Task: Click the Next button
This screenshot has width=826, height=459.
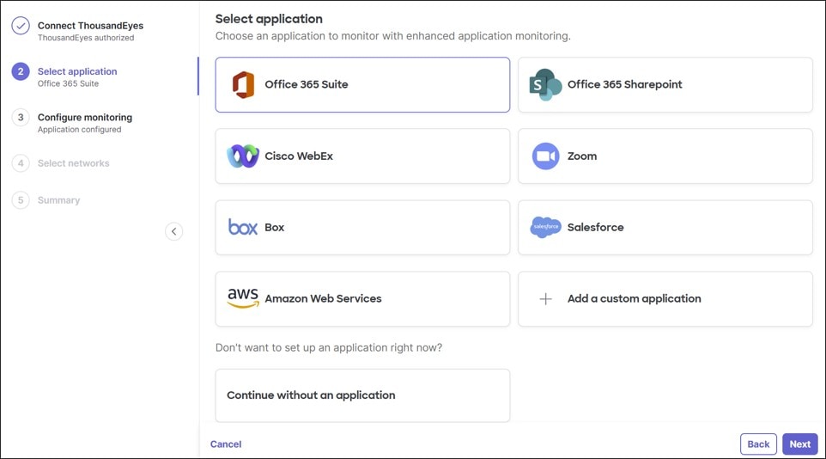Action: pyautogui.click(x=799, y=444)
